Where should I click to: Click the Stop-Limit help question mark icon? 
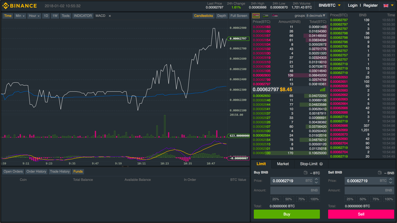[x=321, y=164]
